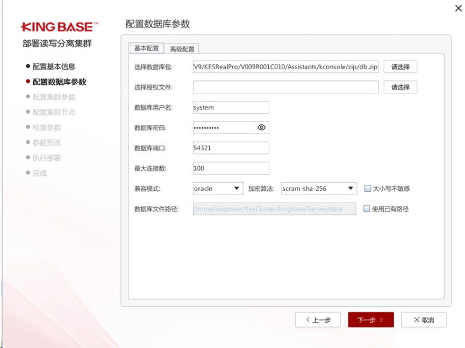Image resolution: width=465 pixels, height=348 pixels.
Task: Select the 基本配置 tab
Action: (x=146, y=48)
